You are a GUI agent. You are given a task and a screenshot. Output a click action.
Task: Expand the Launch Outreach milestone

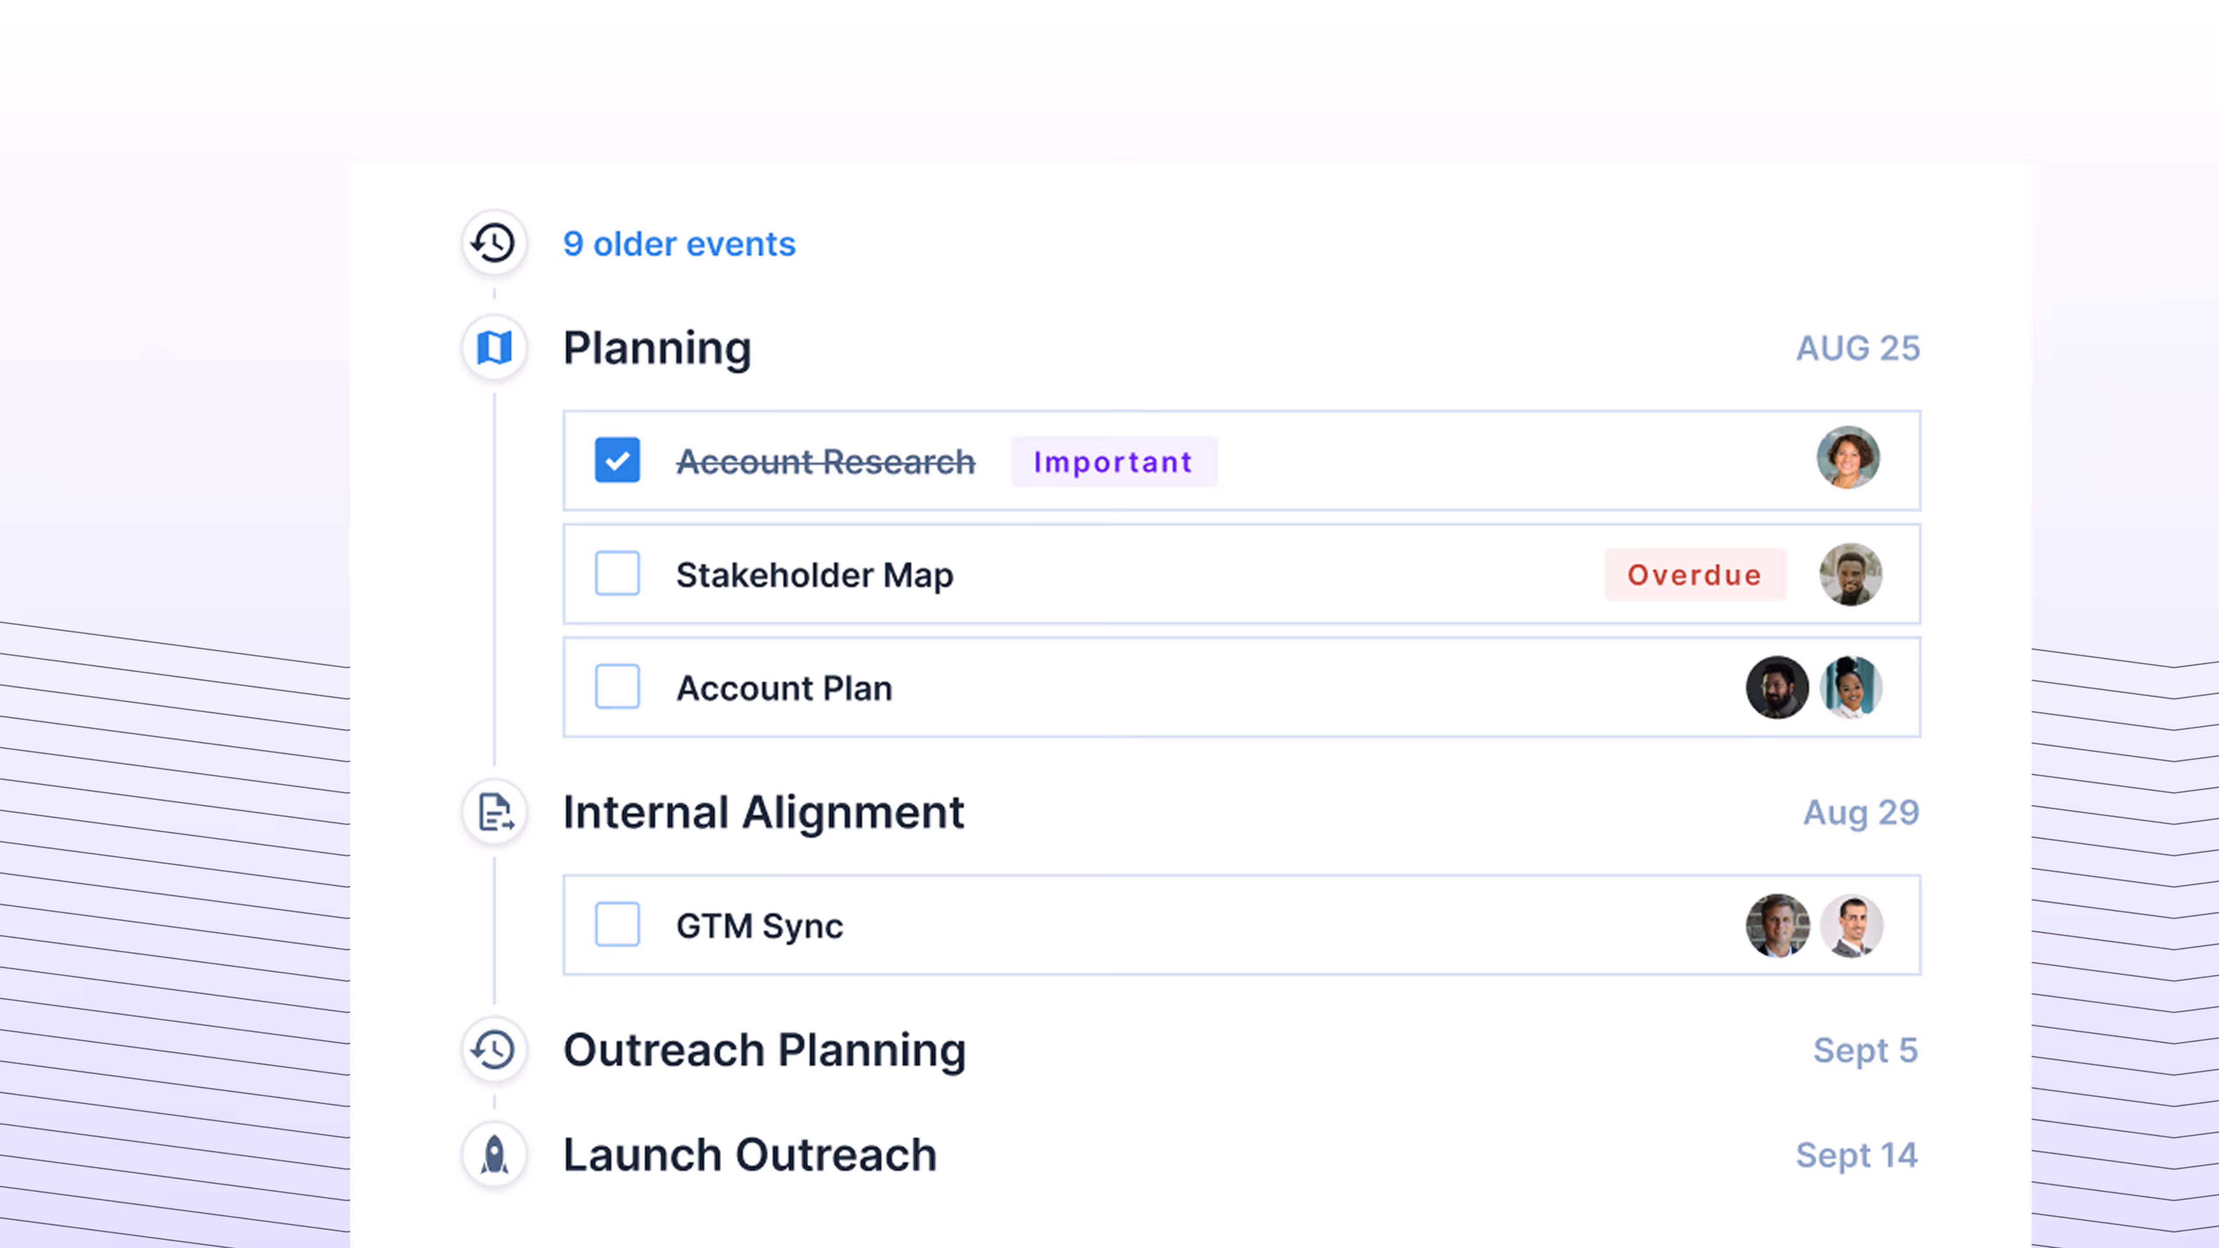click(x=749, y=1155)
